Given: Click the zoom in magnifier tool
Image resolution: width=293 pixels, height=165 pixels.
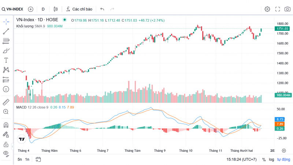Looking at the screenshot, I should click(x=6, y=111).
